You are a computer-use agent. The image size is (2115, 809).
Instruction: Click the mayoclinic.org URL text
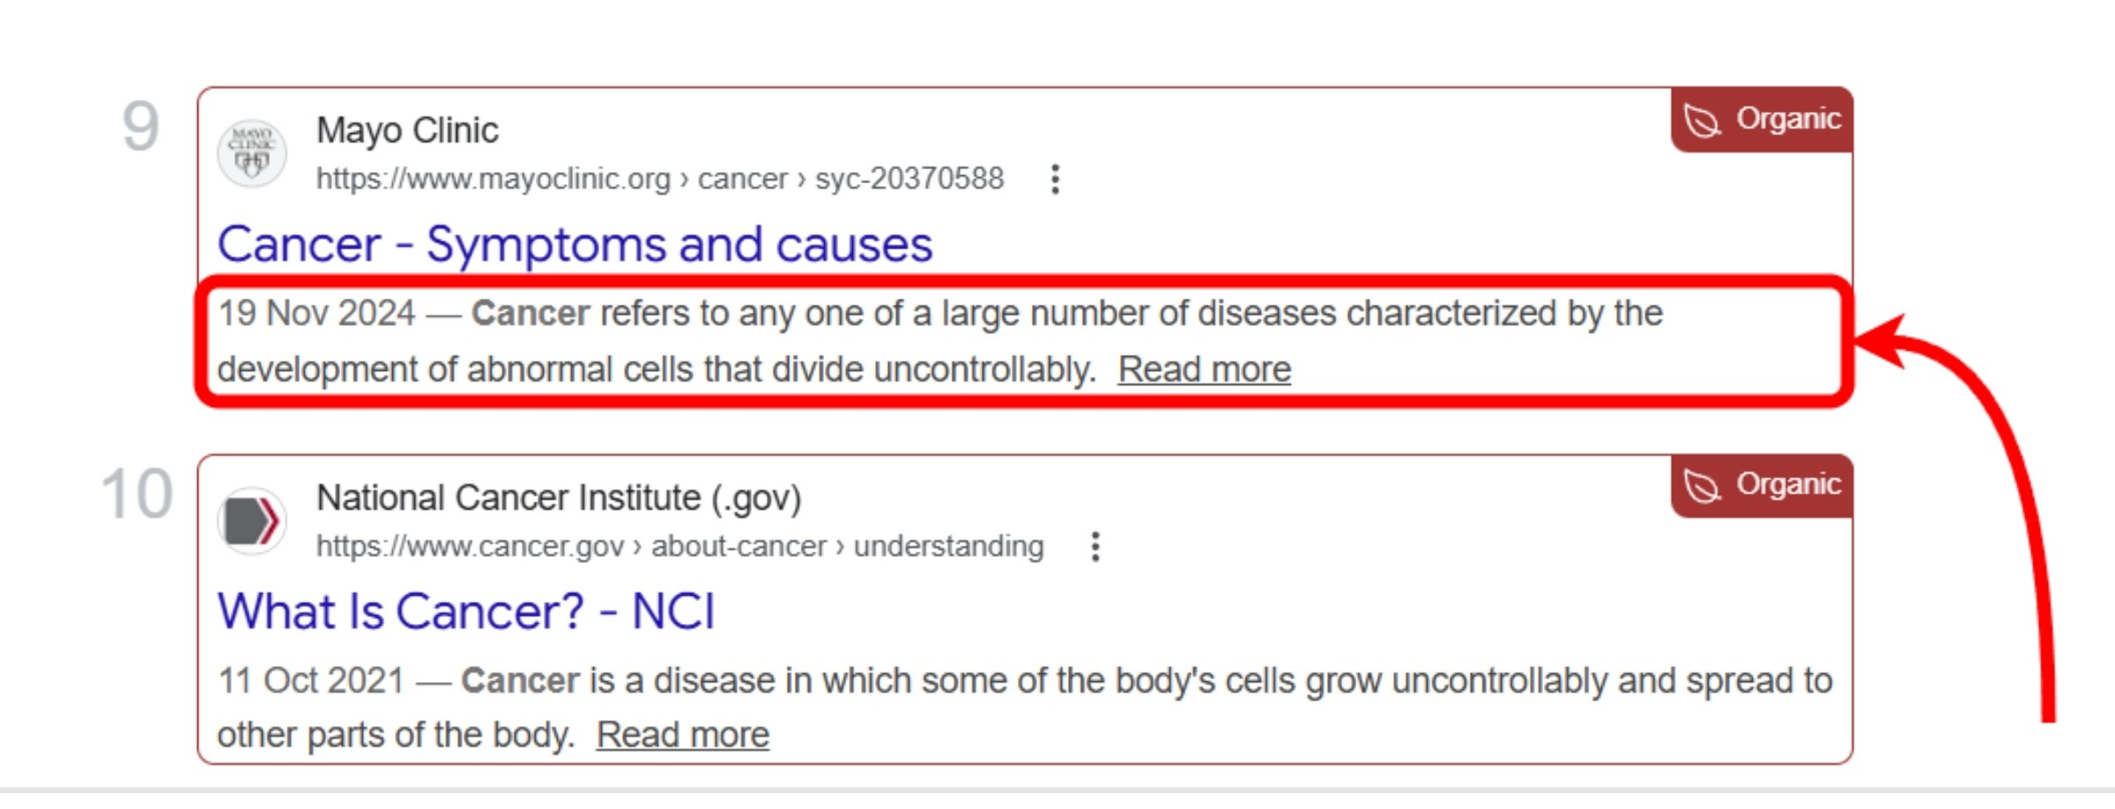[493, 179]
